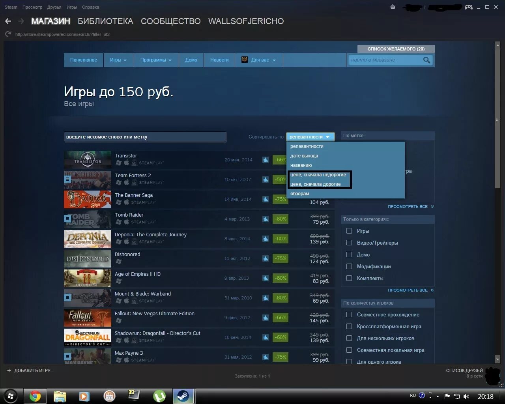The image size is (505, 404).
Task: Open the Transistor game title
Action: 126,156
